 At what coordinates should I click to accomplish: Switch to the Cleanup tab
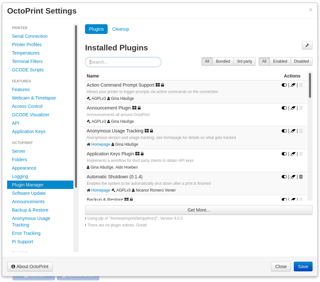click(121, 29)
